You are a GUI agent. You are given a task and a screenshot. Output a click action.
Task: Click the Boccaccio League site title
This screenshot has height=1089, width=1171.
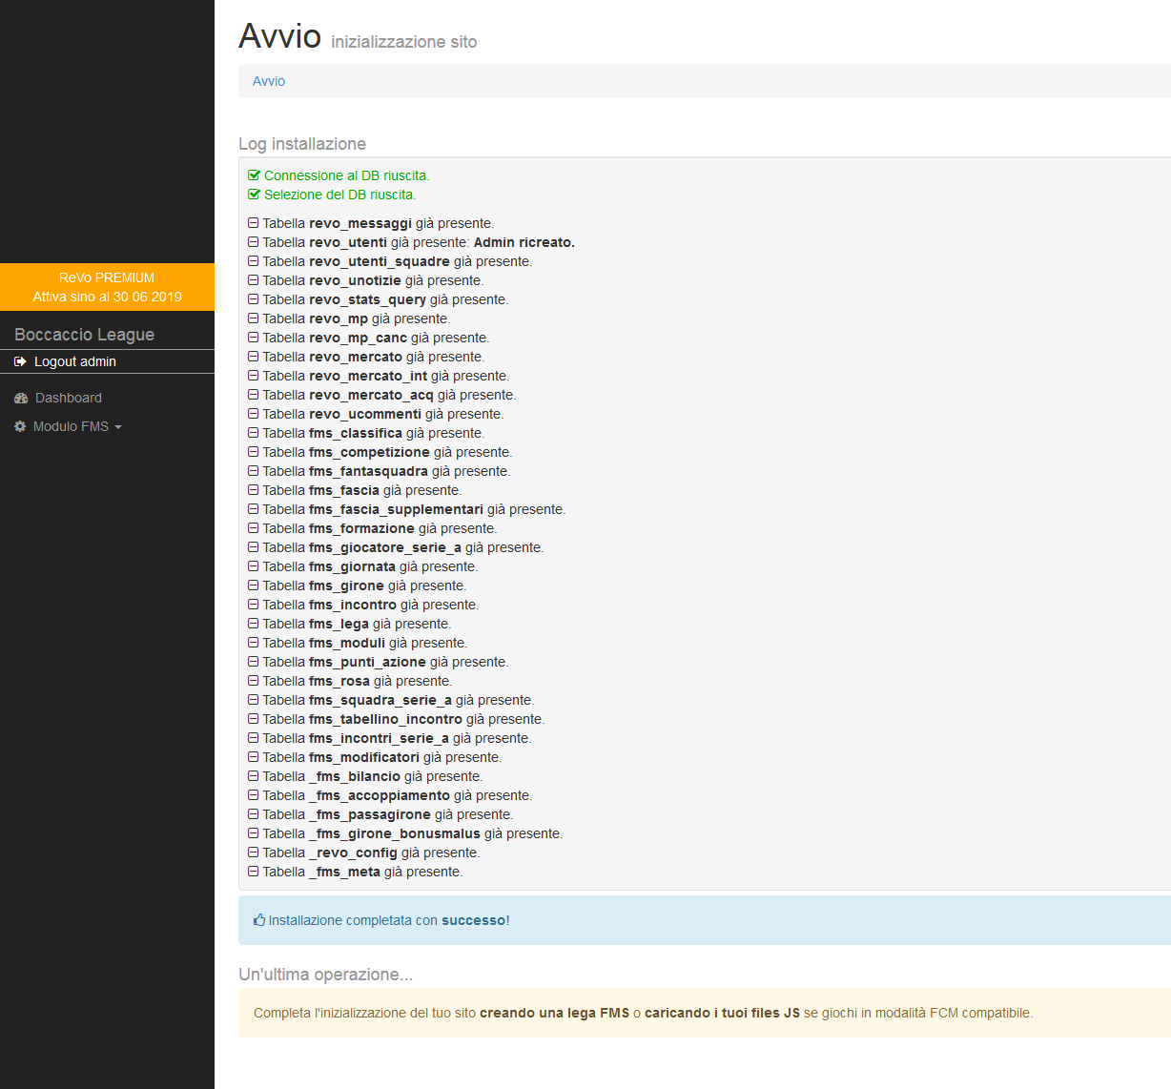84,335
